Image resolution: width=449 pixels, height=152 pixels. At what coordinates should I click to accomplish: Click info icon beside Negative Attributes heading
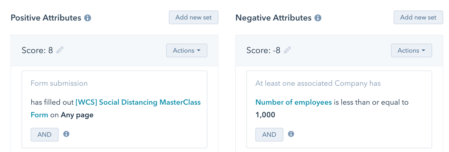tap(318, 18)
